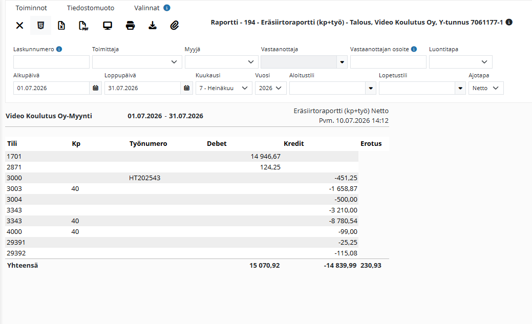Screen dimensions: 532x324
Task: Open the Aloitustili dropdown arrow
Action: click(x=371, y=88)
